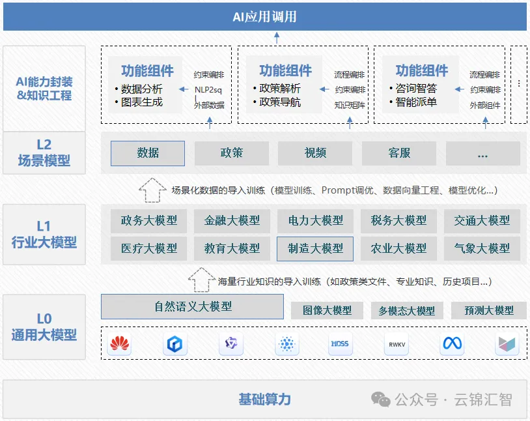
Task: Select the 多模态大模型 box
Action: pyautogui.click(x=406, y=311)
